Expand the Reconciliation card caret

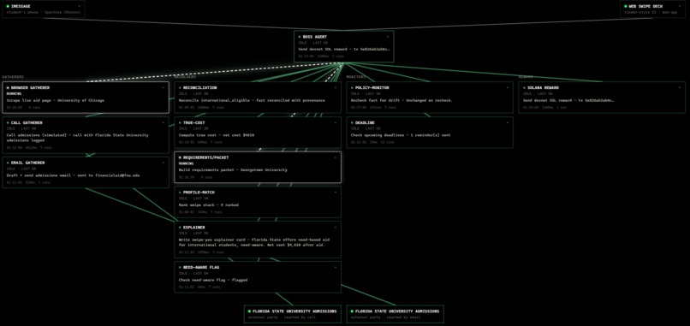point(335,87)
